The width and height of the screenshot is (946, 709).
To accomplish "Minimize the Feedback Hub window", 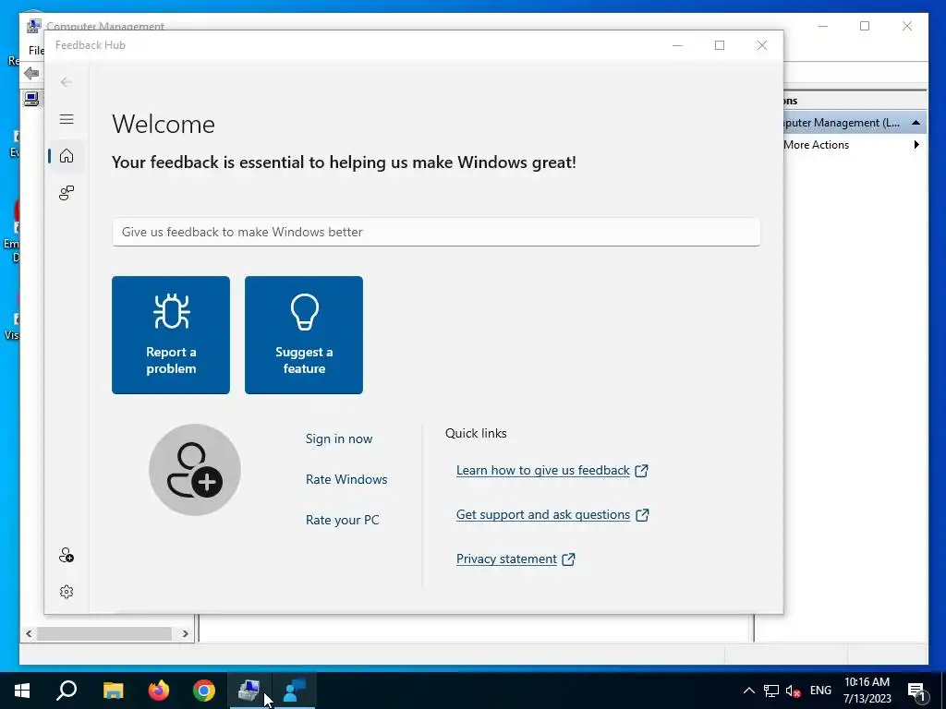I will click(677, 45).
